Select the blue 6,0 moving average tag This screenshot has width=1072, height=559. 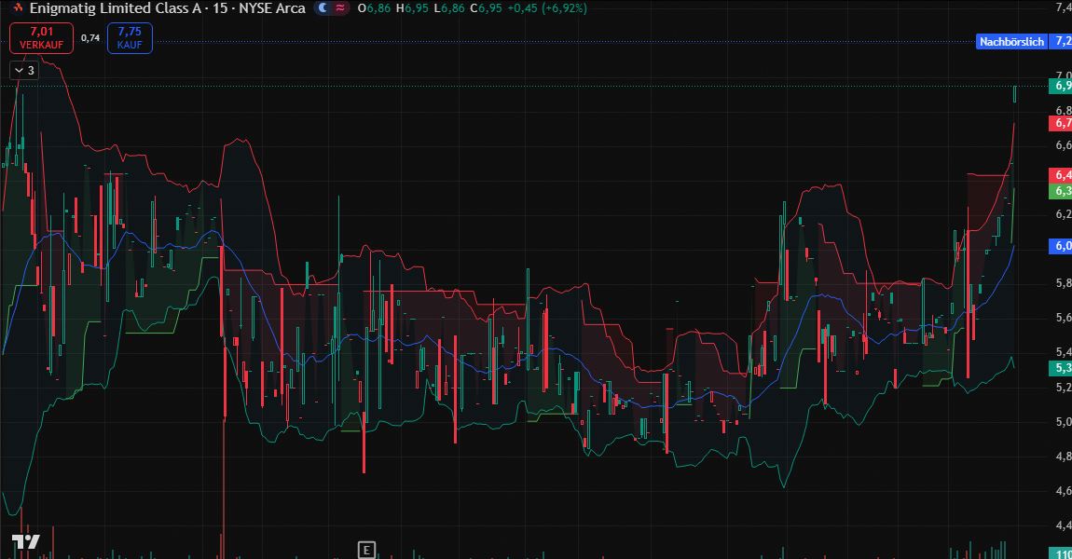pyautogui.click(x=1061, y=246)
